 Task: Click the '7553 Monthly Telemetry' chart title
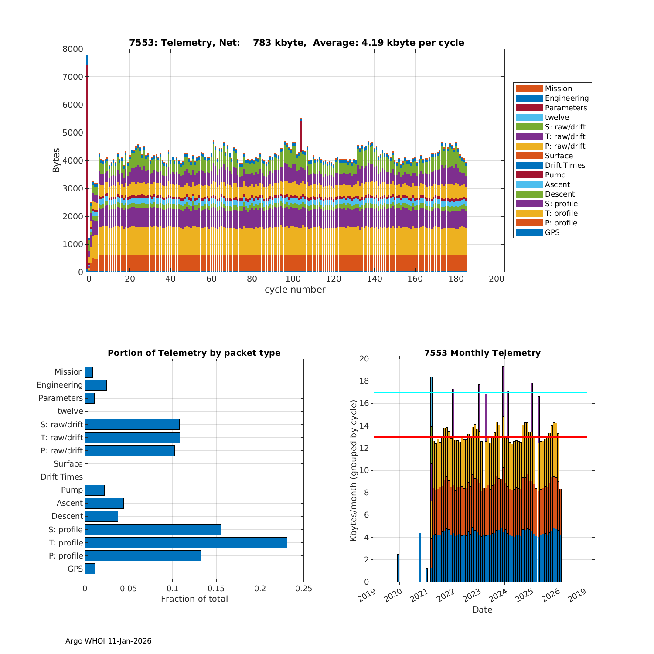pyautogui.click(x=482, y=353)
